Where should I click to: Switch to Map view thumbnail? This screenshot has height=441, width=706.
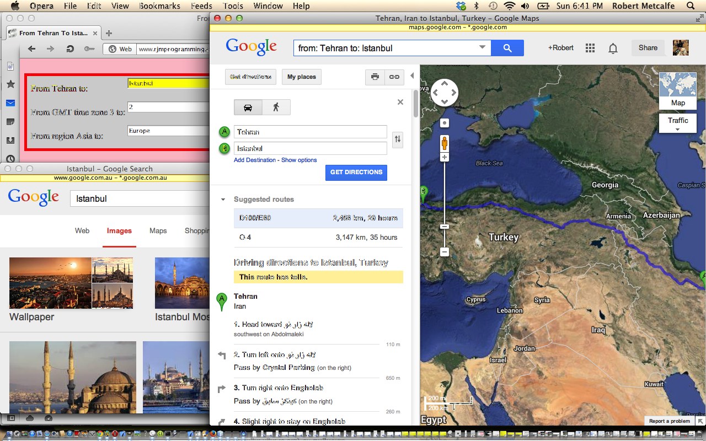(678, 90)
